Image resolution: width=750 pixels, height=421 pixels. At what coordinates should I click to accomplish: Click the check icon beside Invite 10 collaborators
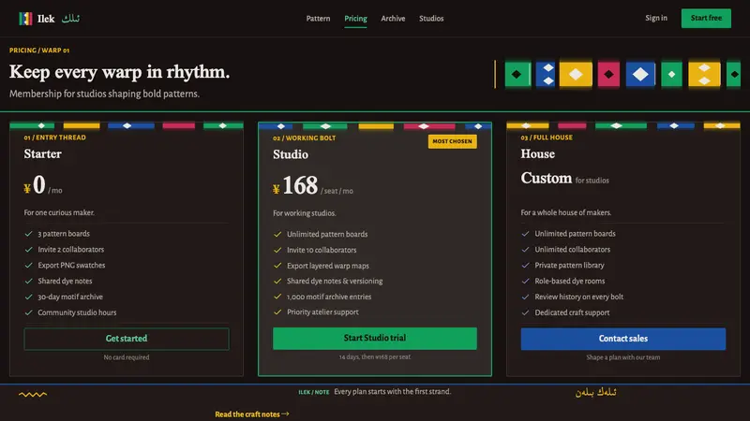[277, 250]
